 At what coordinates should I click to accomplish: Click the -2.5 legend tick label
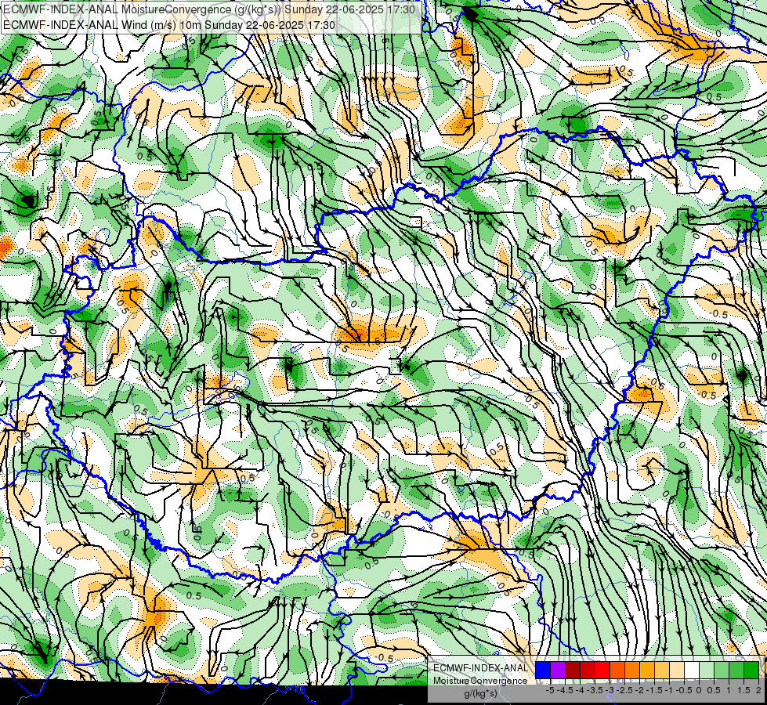pyautogui.click(x=624, y=690)
